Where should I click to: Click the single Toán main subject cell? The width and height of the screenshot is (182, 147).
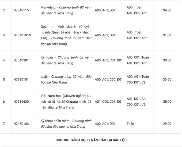click(130, 124)
